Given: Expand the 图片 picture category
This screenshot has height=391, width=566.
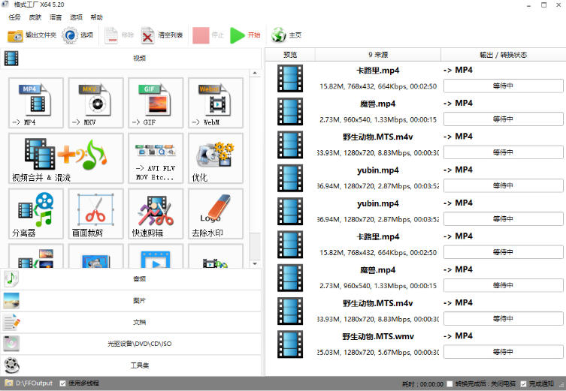Looking at the screenshot, I should (131, 300).
